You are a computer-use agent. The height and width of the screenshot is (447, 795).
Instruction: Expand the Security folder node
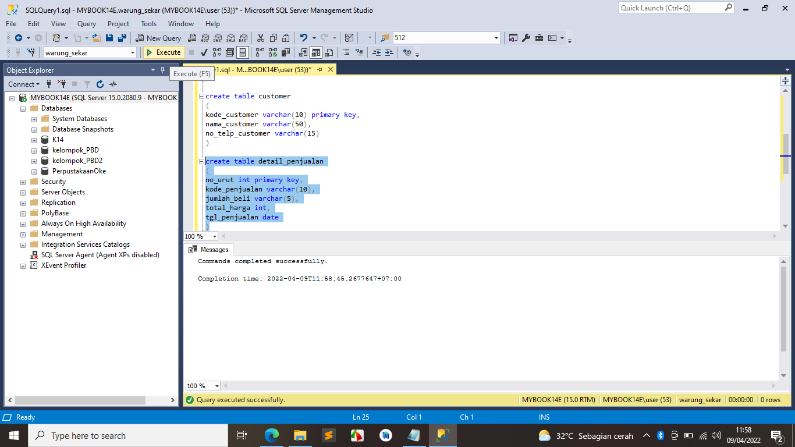point(23,182)
